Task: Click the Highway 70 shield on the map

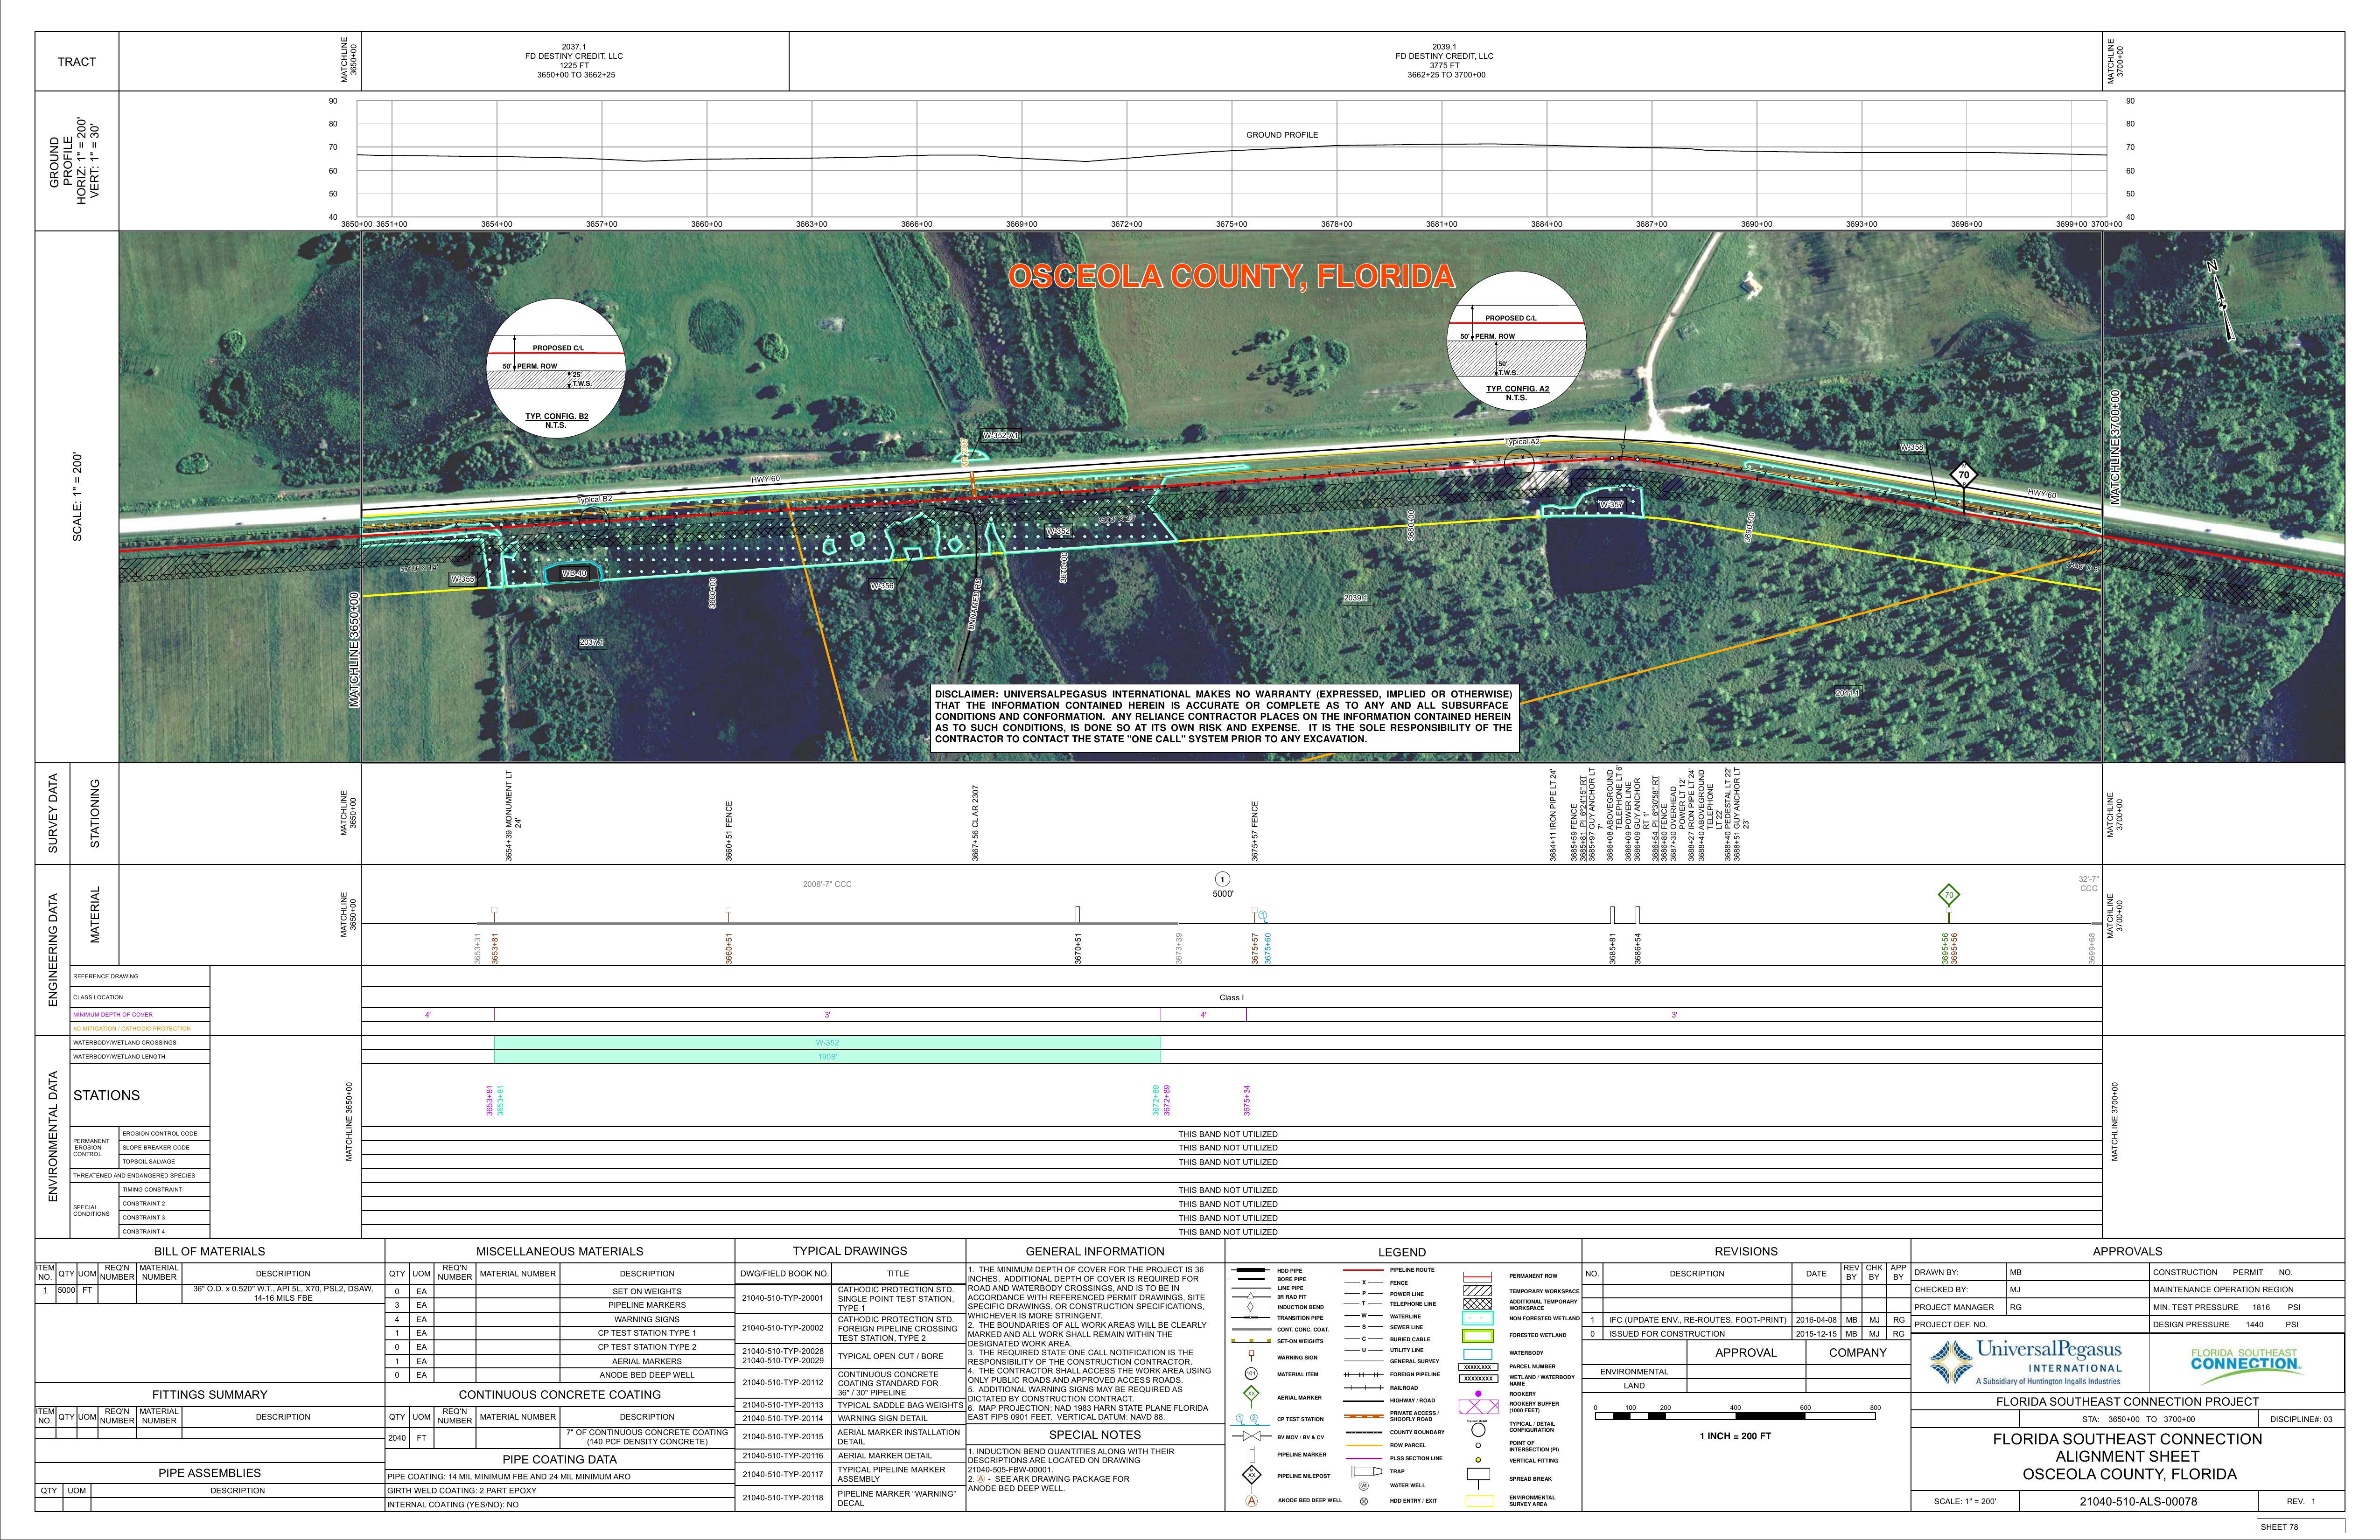Action: coord(1964,476)
